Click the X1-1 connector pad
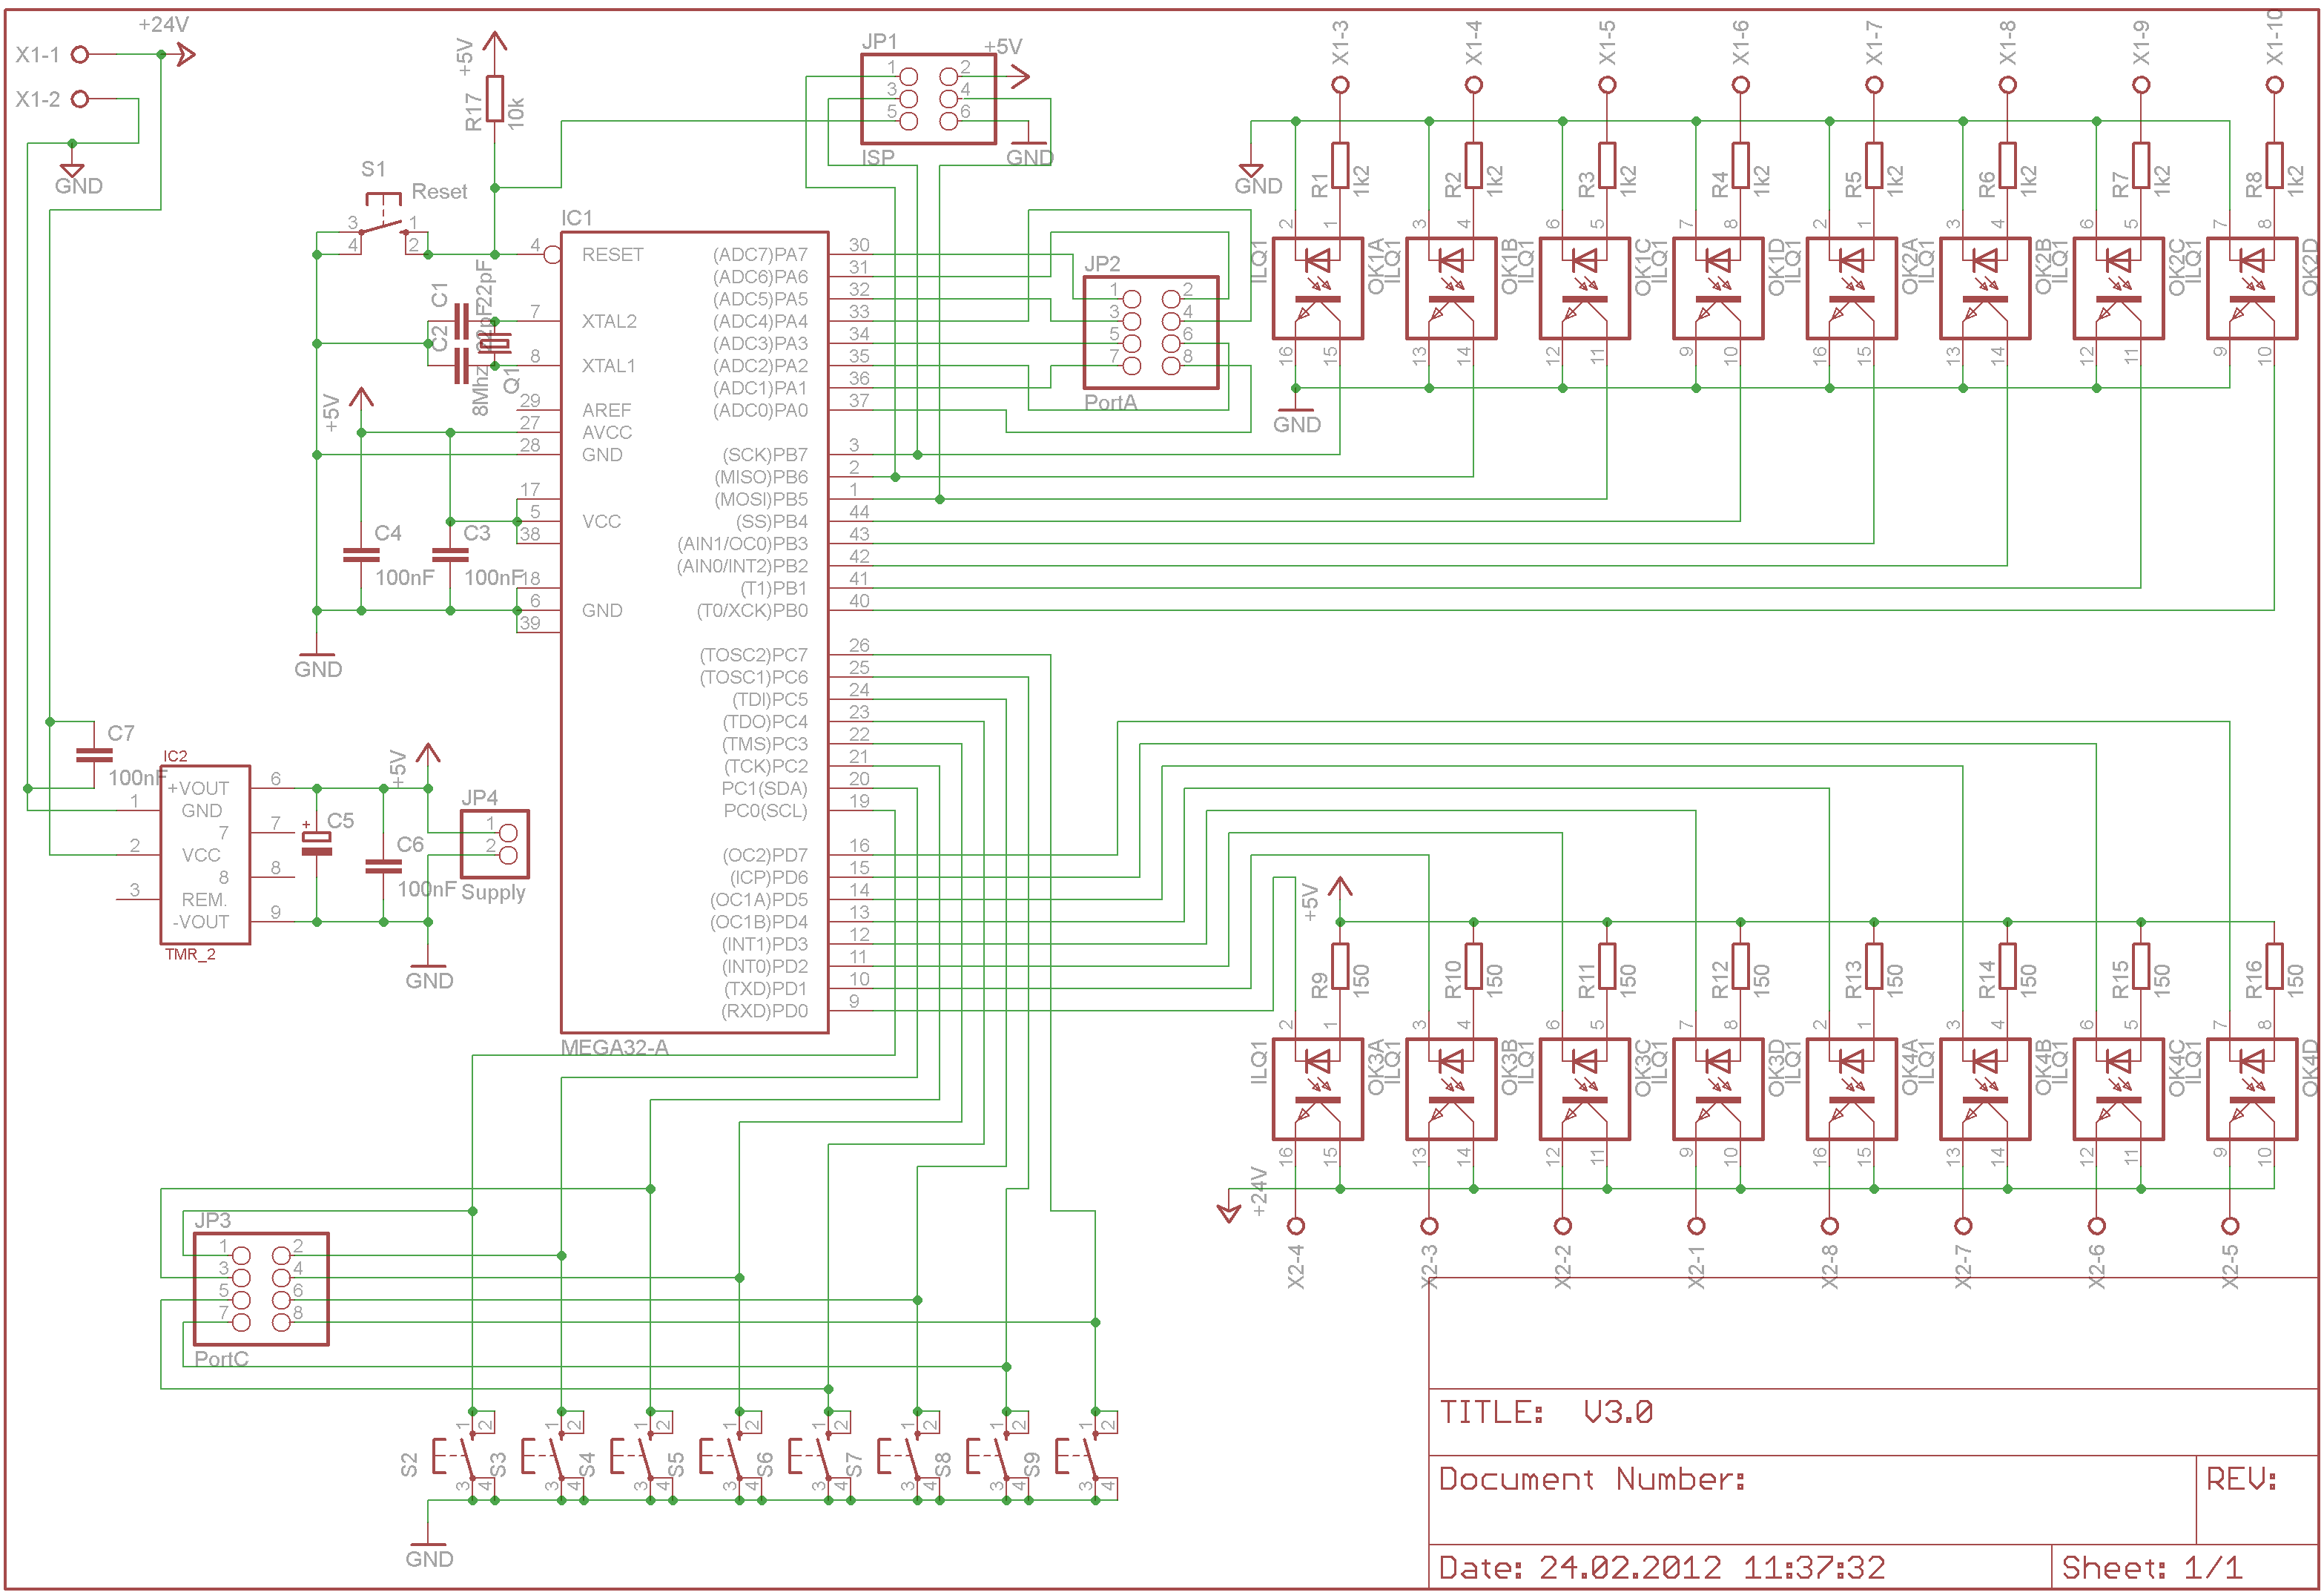Viewport: 2324px width, 1595px height. tap(80, 54)
